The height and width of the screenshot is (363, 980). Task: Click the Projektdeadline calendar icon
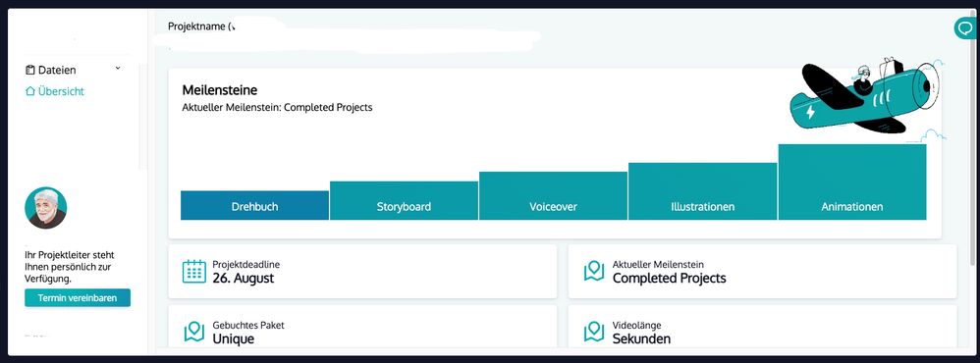194,271
